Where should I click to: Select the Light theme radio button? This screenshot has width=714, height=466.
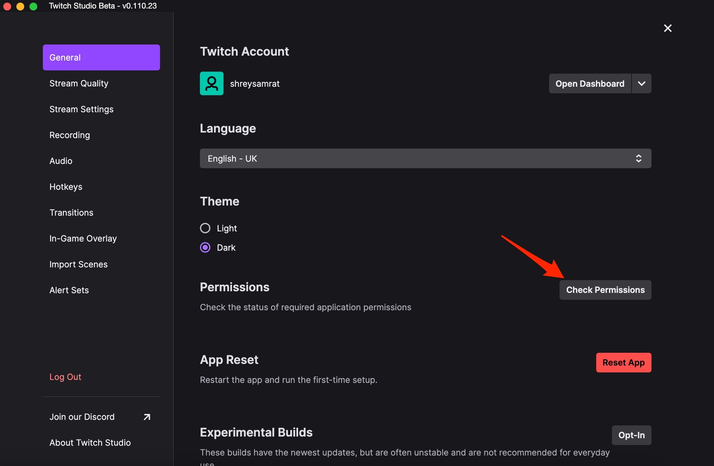coord(205,228)
